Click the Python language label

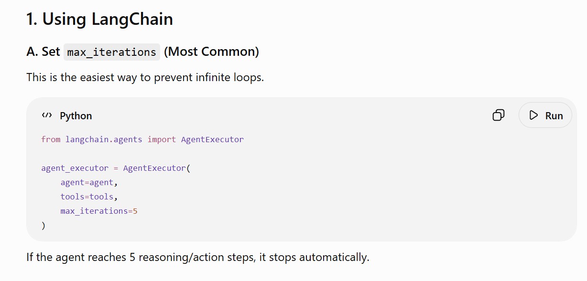(x=76, y=116)
